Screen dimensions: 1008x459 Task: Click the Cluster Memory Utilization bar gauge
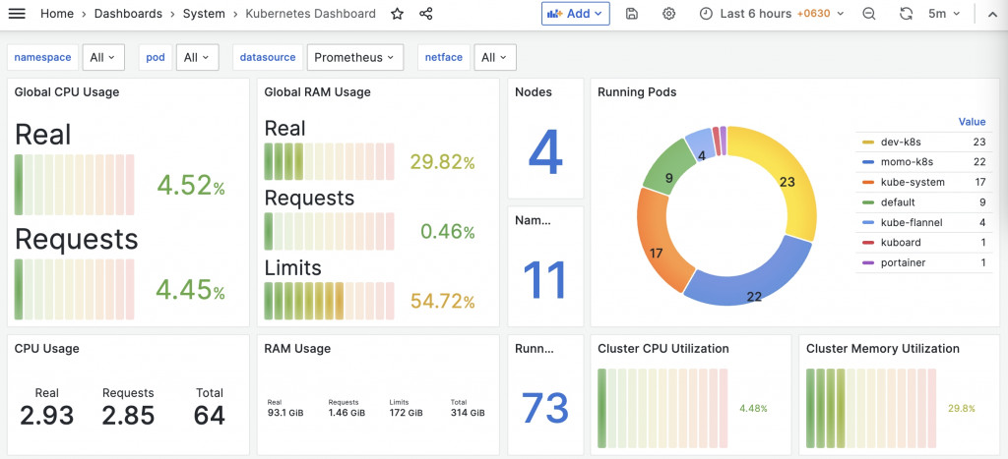click(x=871, y=408)
